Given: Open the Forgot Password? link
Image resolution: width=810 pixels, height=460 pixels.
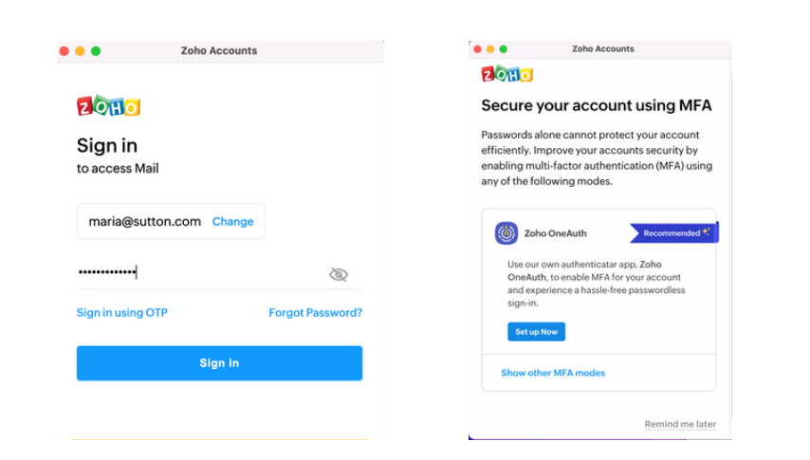Looking at the screenshot, I should pyautogui.click(x=315, y=313).
